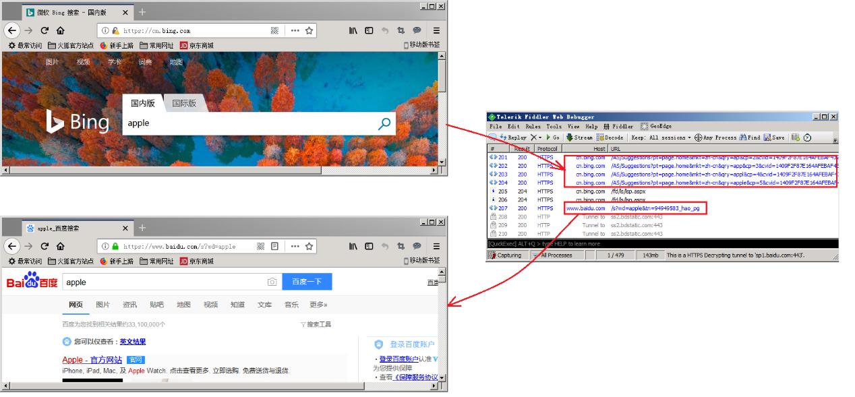This screenshot has width=855, height=397.
Task: Sort Fiddler sessions by Protocol column
Action: tap(548, 149)
